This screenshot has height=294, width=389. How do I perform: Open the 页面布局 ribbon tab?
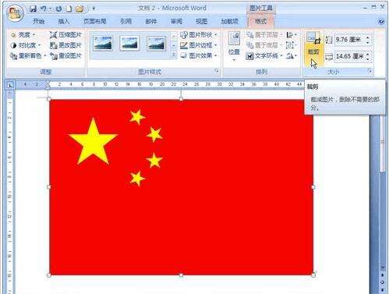[x=95, y=21]
